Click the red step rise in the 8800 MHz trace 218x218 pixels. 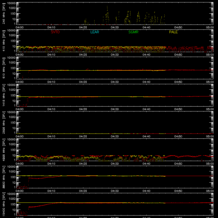[29, 183]
